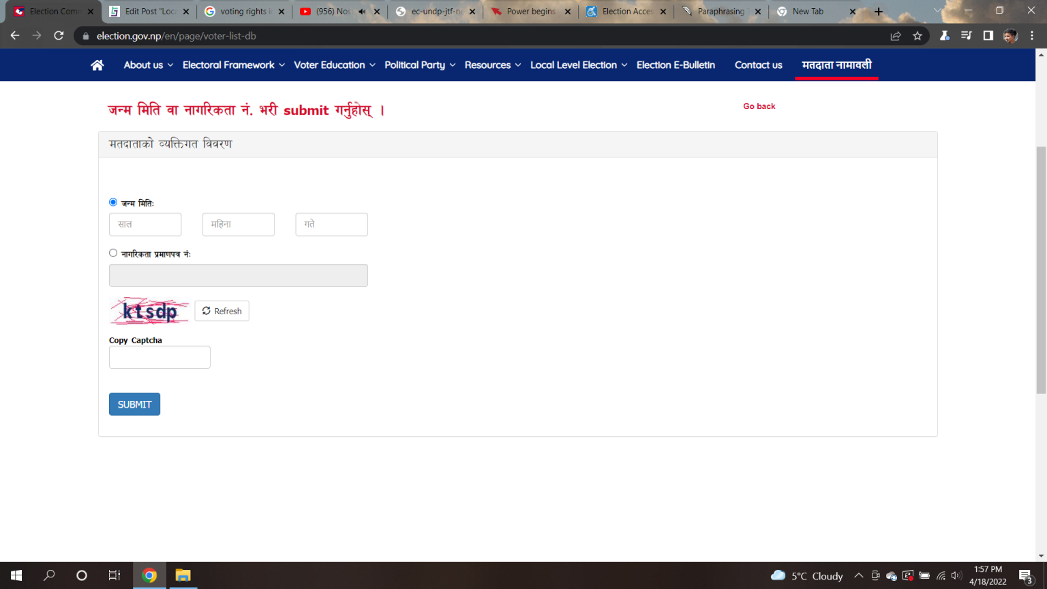Open Chrome extensions icon near address bar
This screenshot has width=1047, height=589.
[x=944, y=36]
